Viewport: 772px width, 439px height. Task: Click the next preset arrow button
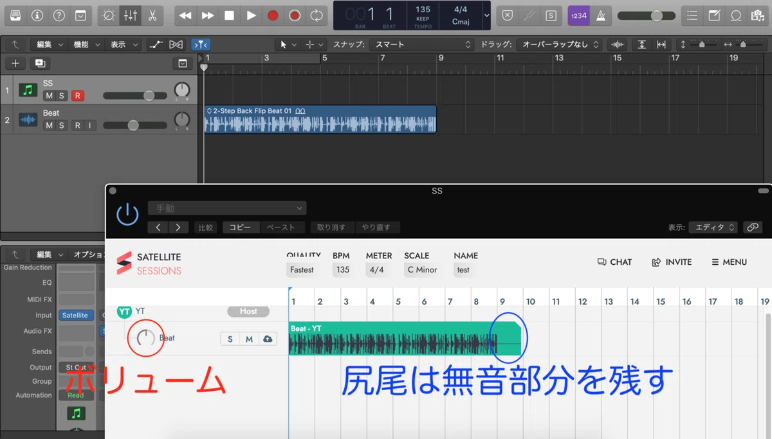[178, 228]
